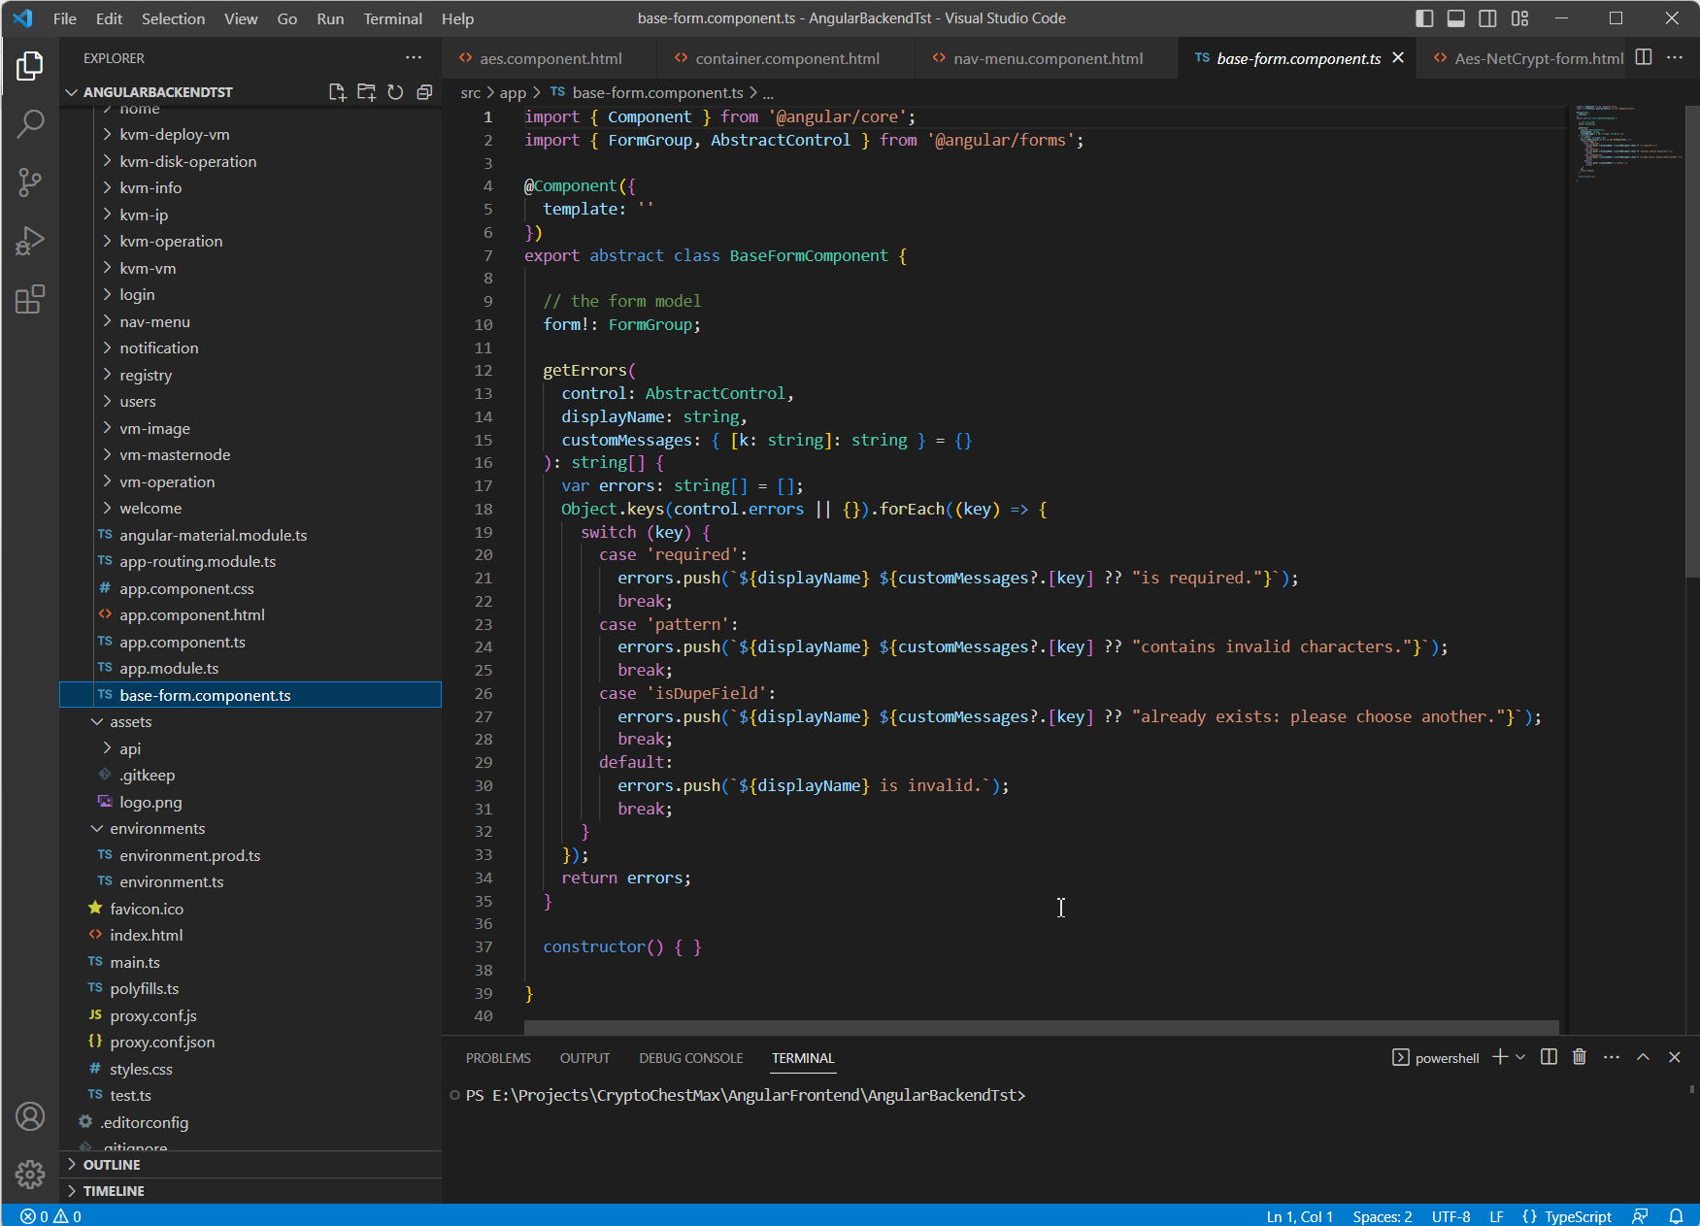Toggle the primary side bar visibility

coord(1424,18)
